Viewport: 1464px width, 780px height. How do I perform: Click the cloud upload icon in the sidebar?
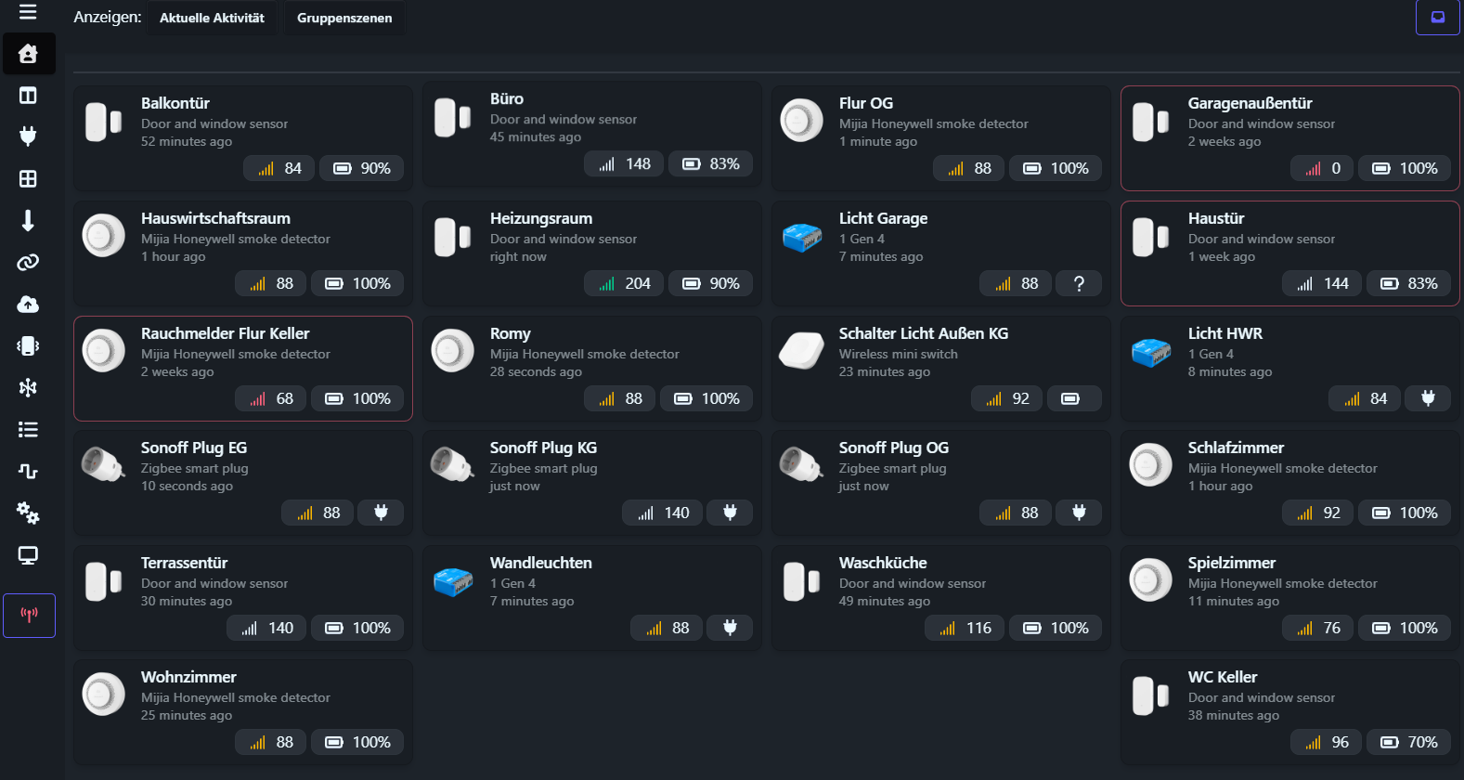coord(28,305)
